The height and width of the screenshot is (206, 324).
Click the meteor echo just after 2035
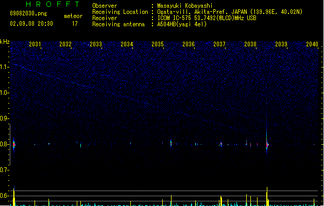(171, 143)
